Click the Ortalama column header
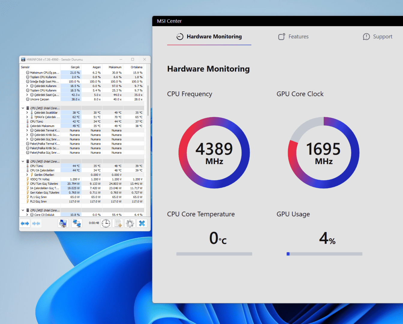The image size is (403, 324). (136, 67)
